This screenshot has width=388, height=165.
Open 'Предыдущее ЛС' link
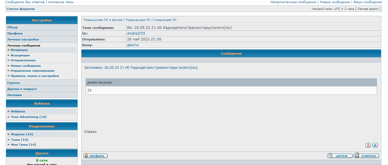click(138, 20)
